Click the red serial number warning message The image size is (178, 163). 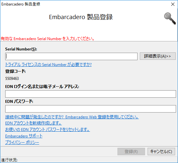click(x=48, y=39)
